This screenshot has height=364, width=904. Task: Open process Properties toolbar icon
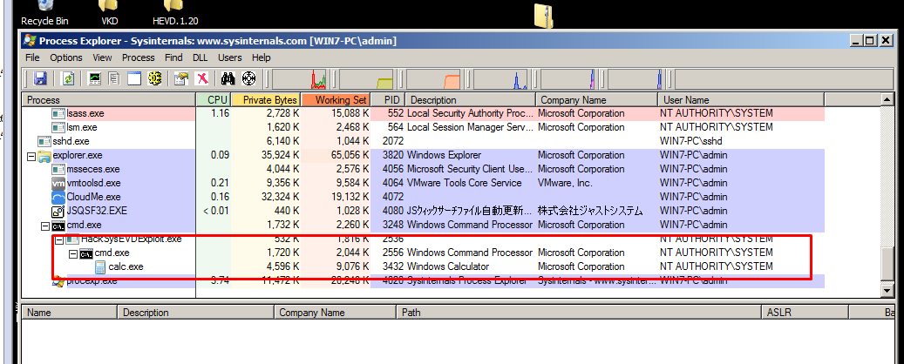point(182,79)
